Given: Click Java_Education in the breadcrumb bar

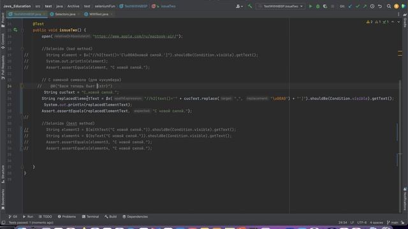Looking at the screenshot, I should click(17, 6).
